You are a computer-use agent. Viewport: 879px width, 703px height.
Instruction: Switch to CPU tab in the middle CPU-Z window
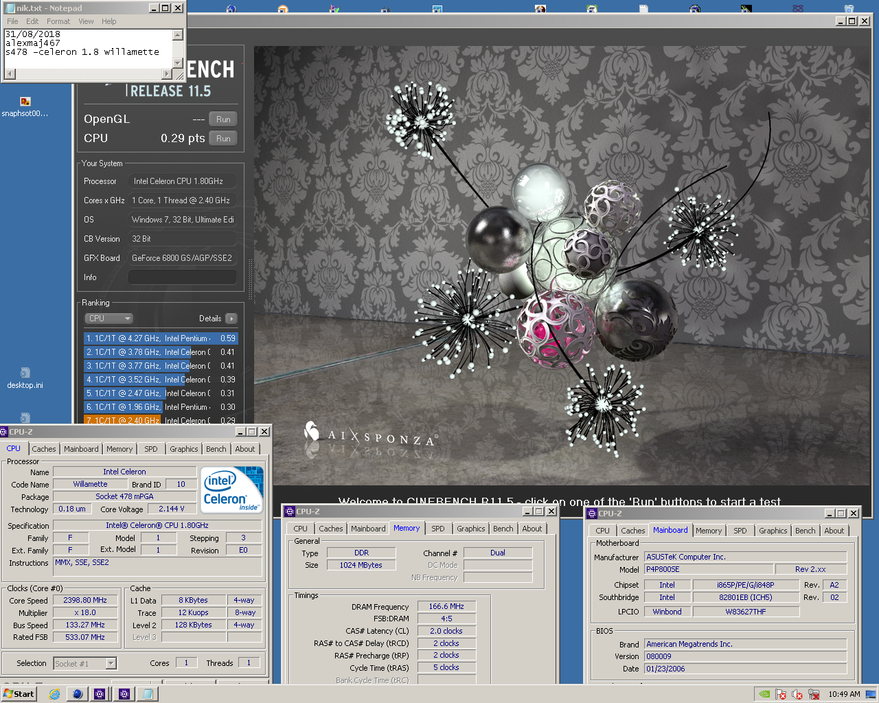pos(301,529)
